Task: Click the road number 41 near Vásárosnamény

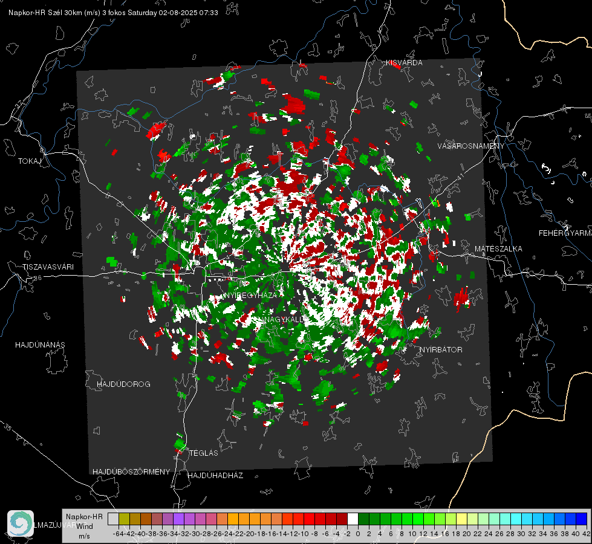Action: pyautogui.click(x=460, y=176)
